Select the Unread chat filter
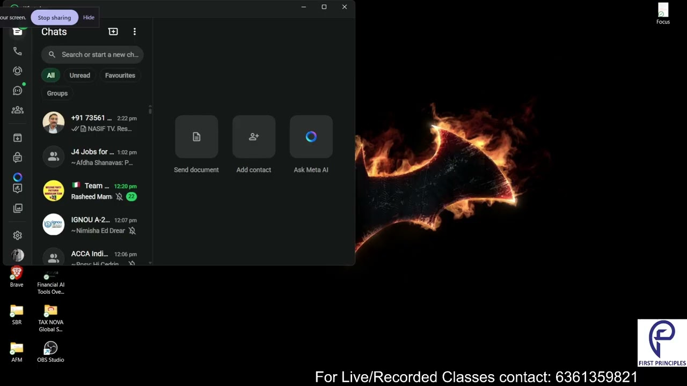Screen dimensions: 687x386 click(x=79, y=76)
